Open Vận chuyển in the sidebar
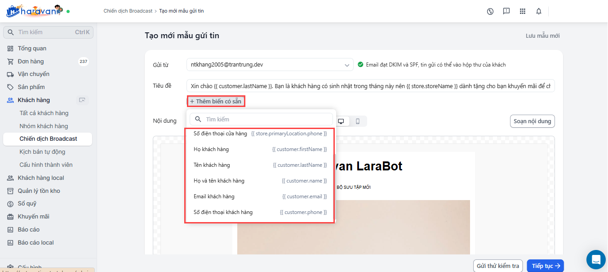The height and width of the screenshot is (272, 608). (x=34, y=74)
